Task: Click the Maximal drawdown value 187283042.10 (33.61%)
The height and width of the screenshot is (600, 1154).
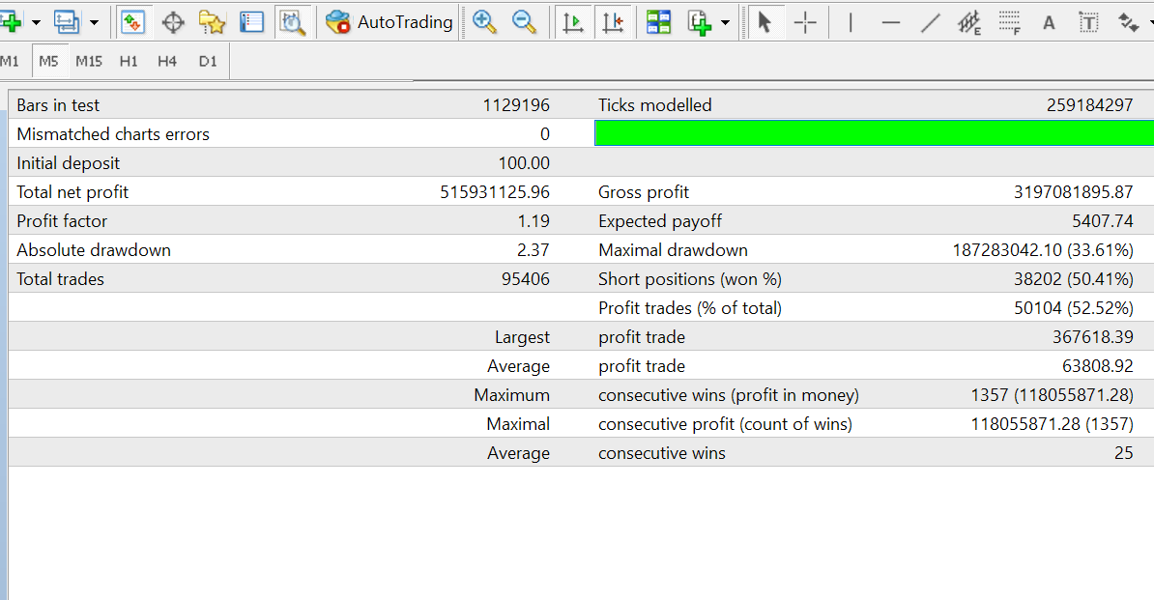Action: (1043, 250)
